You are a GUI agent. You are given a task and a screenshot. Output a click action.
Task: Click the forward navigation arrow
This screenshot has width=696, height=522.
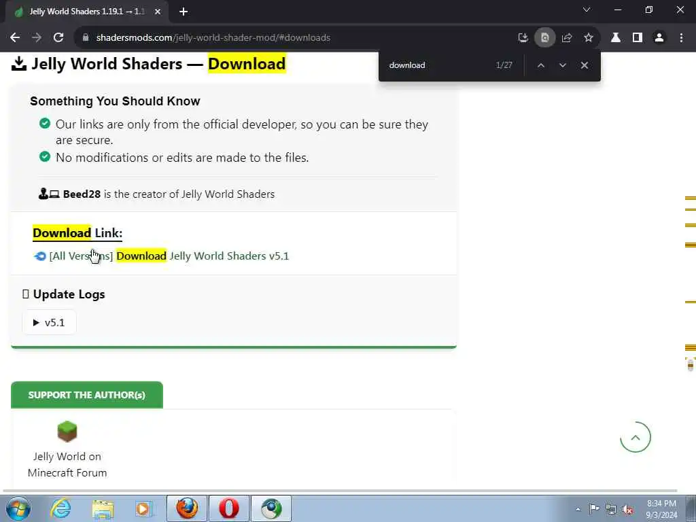pos(37,38)
